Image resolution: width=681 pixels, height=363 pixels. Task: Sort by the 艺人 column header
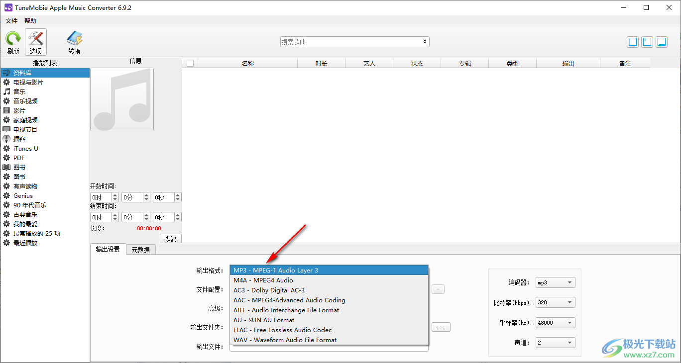tap(369, 63)
